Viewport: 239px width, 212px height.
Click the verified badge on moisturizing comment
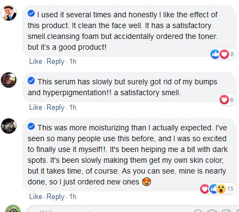click(x=31, y=126)
